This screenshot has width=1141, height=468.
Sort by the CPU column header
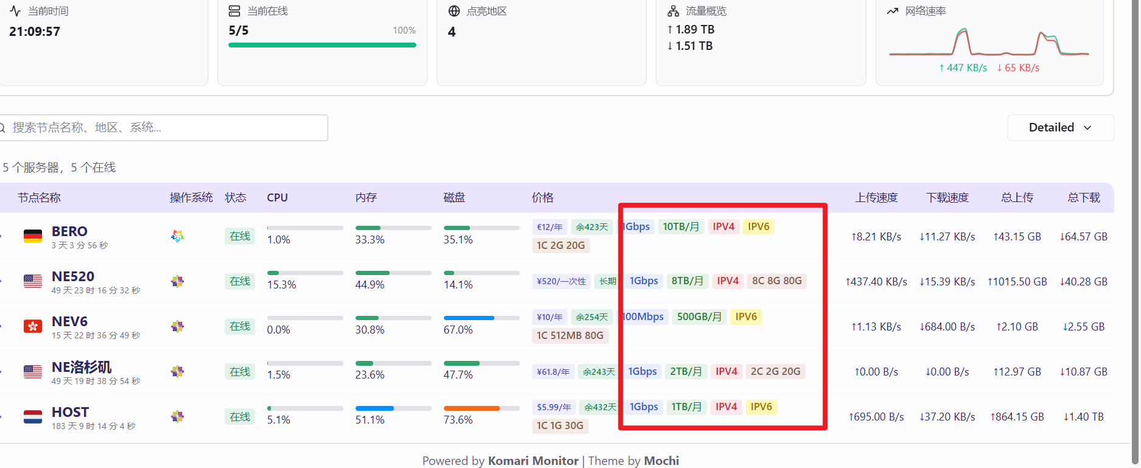[x=277, y=198]
